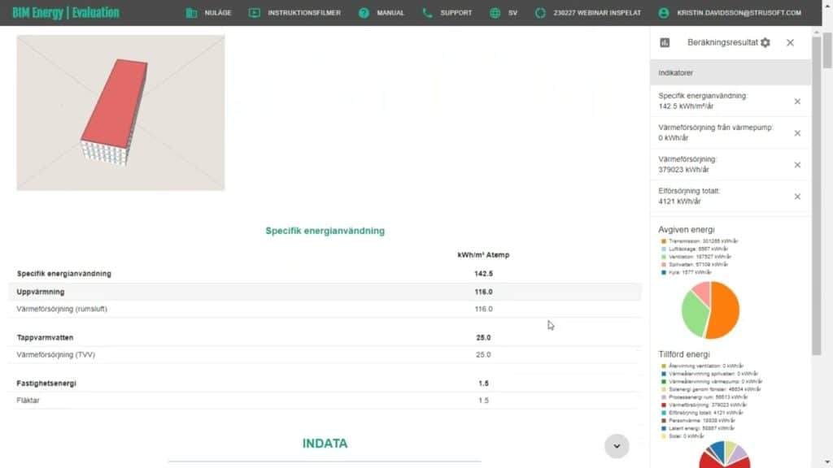Toggle the Återvinning ventilation legend entry
Screen dimensions: 833x468
pos(702,366)
